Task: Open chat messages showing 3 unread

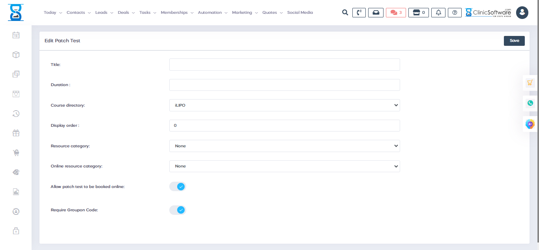Action: (x=396, y=13)
